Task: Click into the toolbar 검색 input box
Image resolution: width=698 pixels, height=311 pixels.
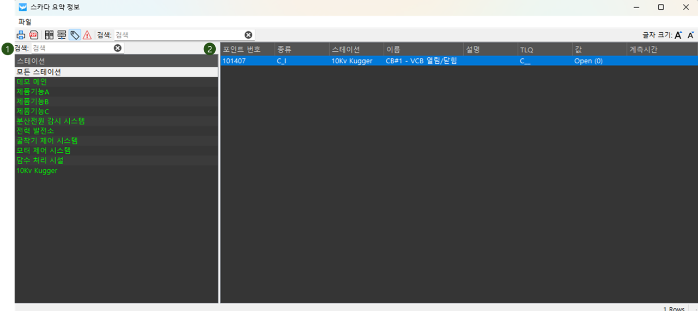Action: [177, 35]
